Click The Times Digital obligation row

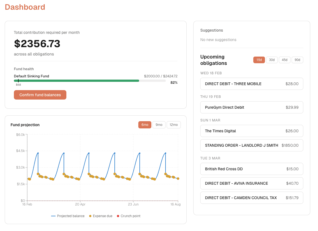[x=252, y=131]
